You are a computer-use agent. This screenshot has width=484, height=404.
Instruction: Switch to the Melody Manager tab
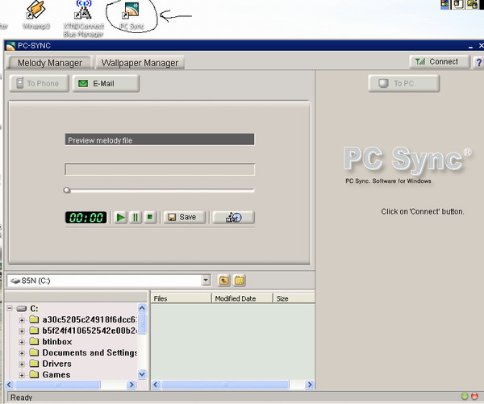50,63
